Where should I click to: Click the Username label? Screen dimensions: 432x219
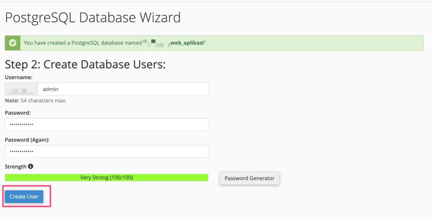19,77
